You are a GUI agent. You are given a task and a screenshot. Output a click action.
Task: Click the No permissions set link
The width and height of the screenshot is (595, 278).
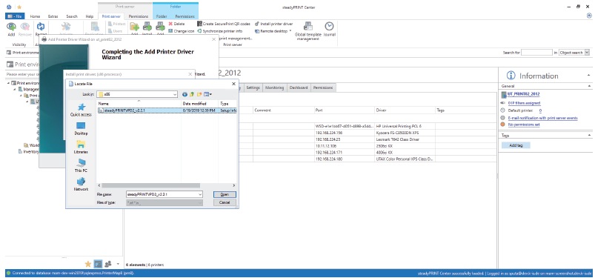[x=524, y=125]
